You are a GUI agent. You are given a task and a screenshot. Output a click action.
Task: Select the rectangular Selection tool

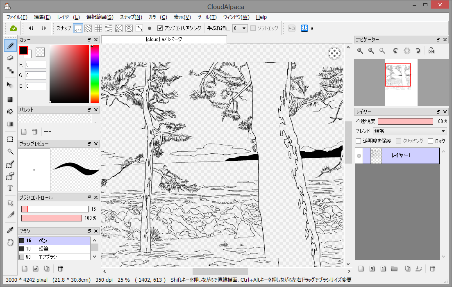click(10, 139)
